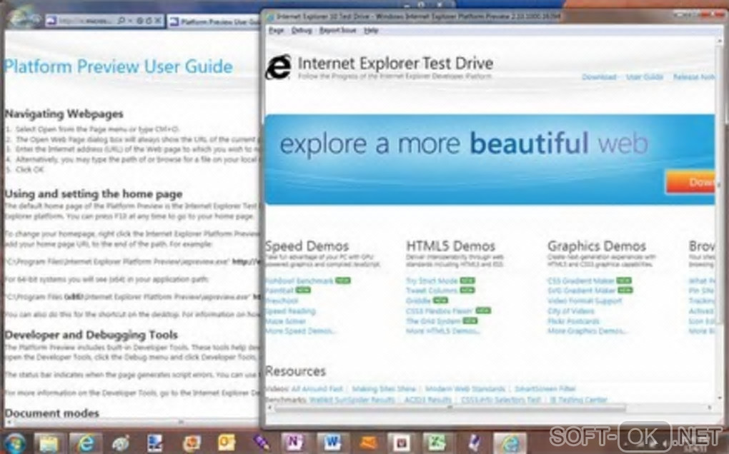Click the More Speed Demos link

(300, 331)
